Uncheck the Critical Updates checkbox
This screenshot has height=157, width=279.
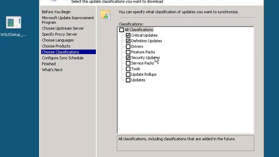[x=128, y=35]
